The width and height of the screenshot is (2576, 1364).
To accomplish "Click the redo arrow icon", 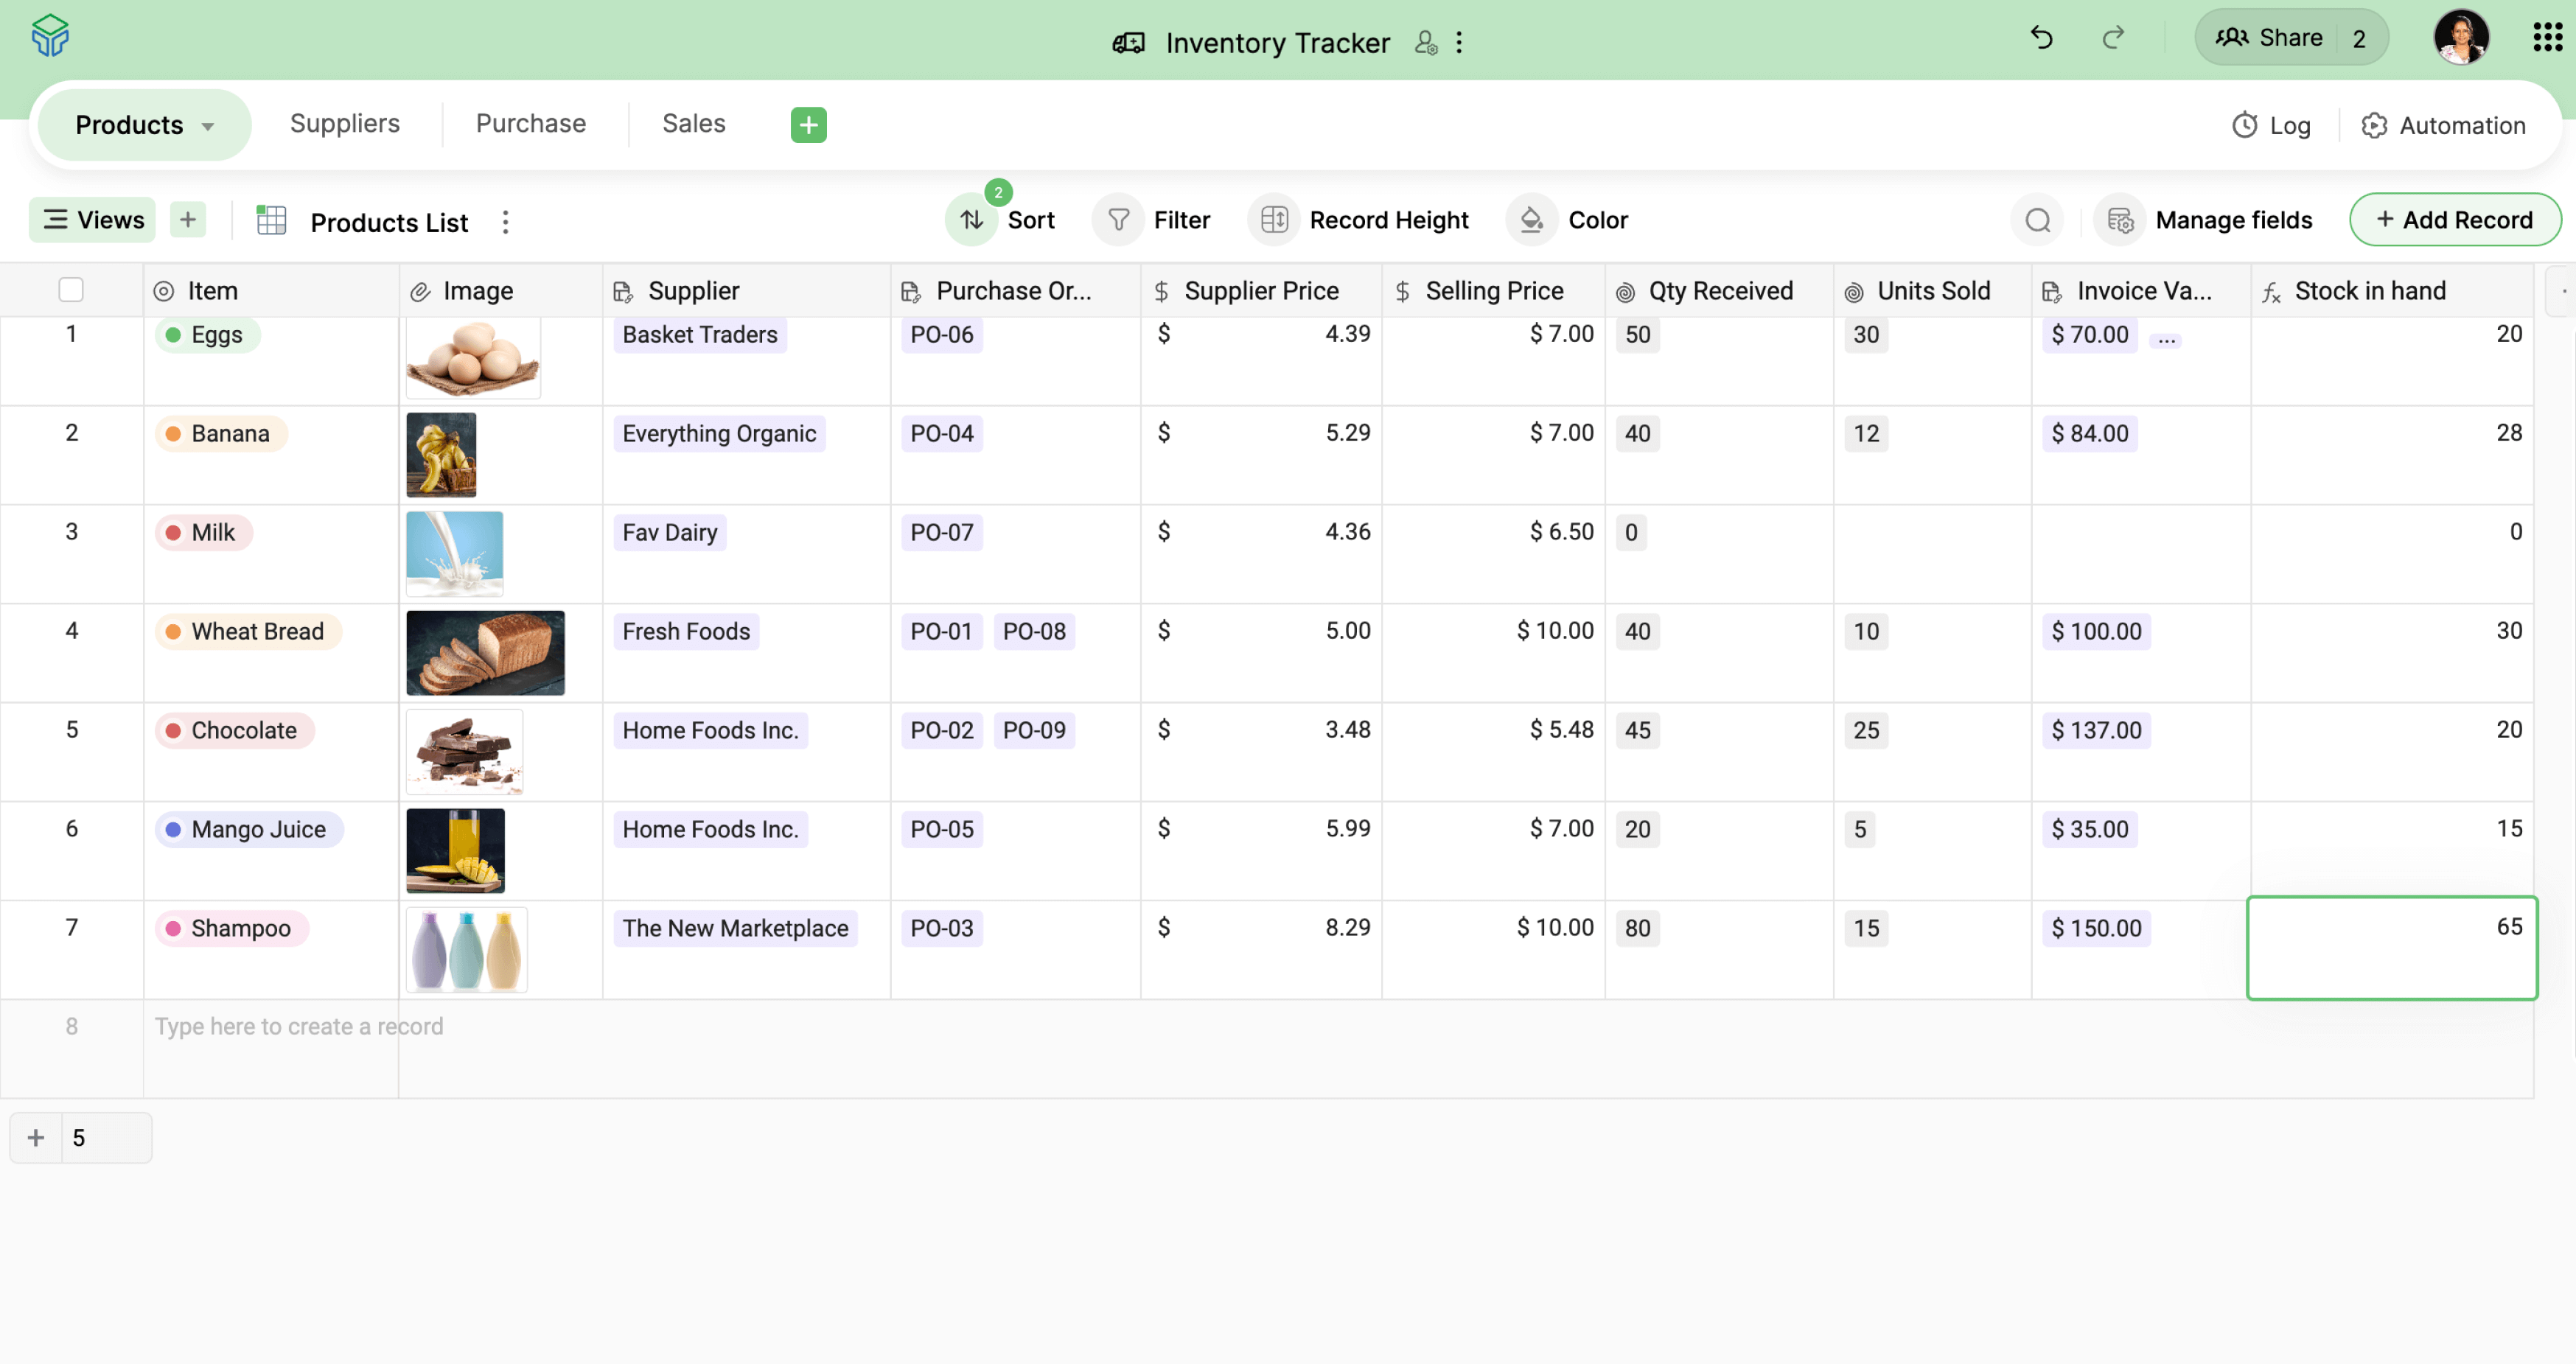I will [x=2112, y=38].
